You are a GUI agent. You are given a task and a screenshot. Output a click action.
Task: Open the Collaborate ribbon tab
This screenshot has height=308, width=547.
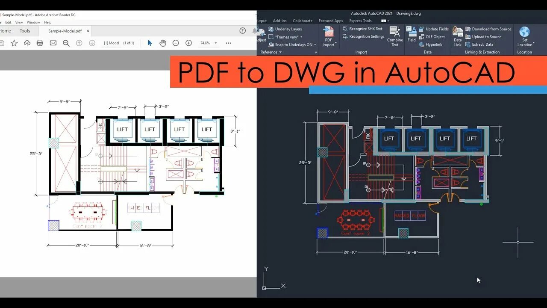click(303, 21)
